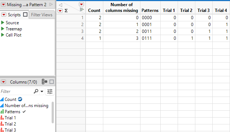Click the Patterns cell 0011
The image size is (230, 132).
[150, 31]
